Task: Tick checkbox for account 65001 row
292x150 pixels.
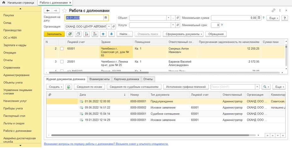Action: [62, 49]
